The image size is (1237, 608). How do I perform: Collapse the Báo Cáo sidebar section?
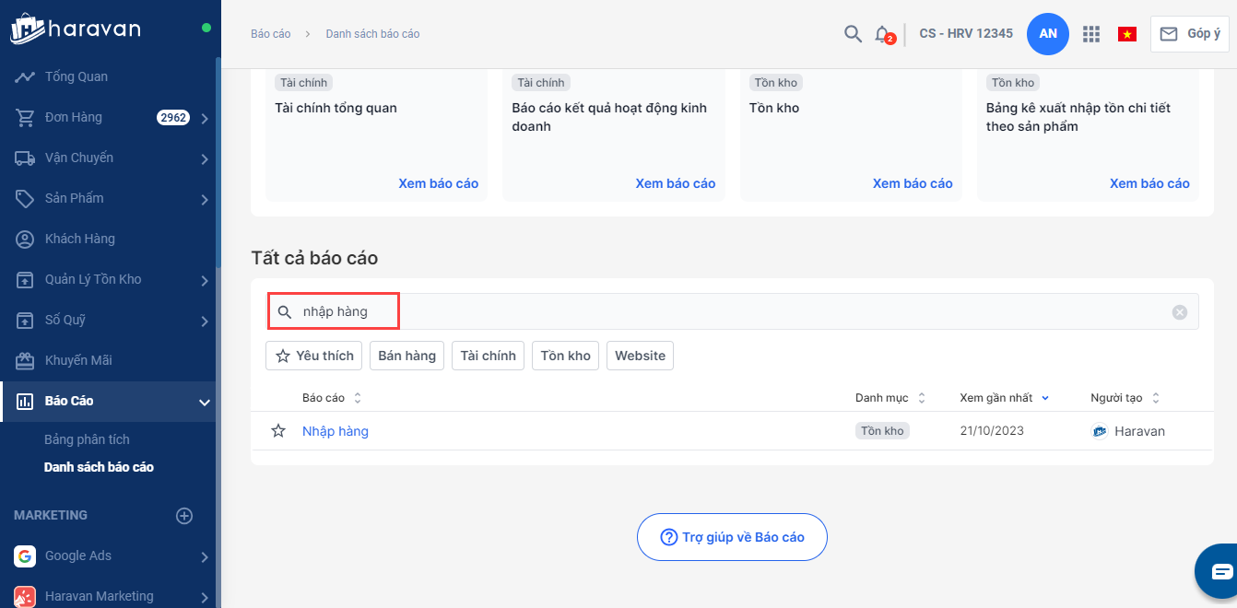point(204,402)
